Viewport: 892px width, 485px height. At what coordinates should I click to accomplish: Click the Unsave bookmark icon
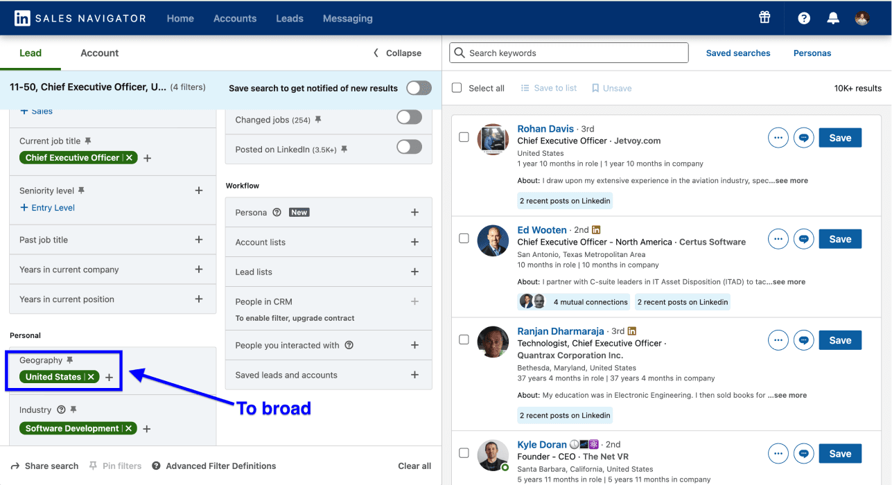595,87
